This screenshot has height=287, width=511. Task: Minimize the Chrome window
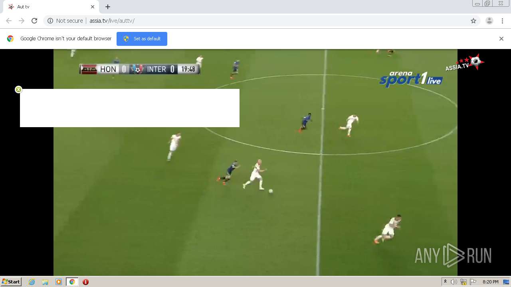click(477, 4)
